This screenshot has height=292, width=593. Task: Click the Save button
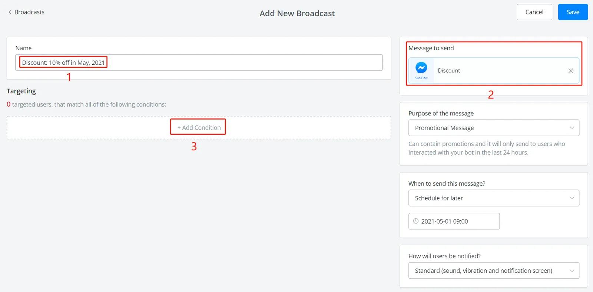[573, 12]
